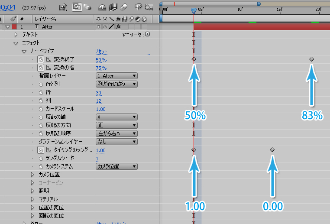Viewport: 330px width, 224px height.
Task: Toggle the fx switch on After layer
Action: [118, 27]
